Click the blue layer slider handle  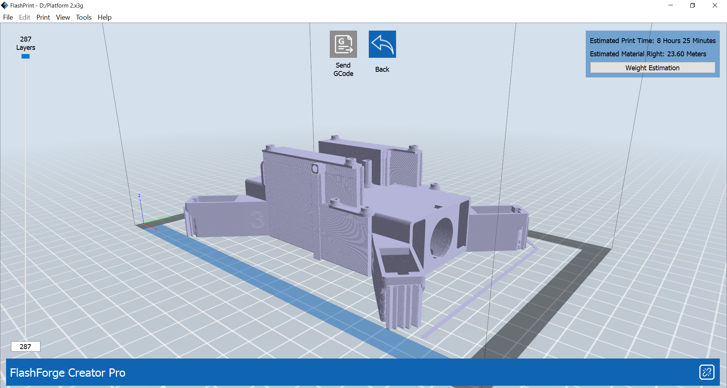25,56
